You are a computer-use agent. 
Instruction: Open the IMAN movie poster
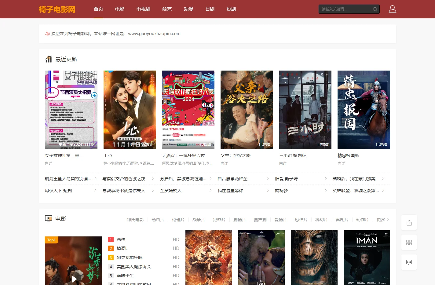[x=367, y=258]
